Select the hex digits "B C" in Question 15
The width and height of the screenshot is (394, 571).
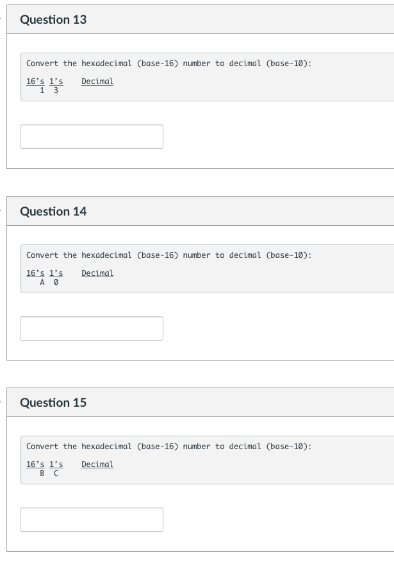[x=49, y=473]
